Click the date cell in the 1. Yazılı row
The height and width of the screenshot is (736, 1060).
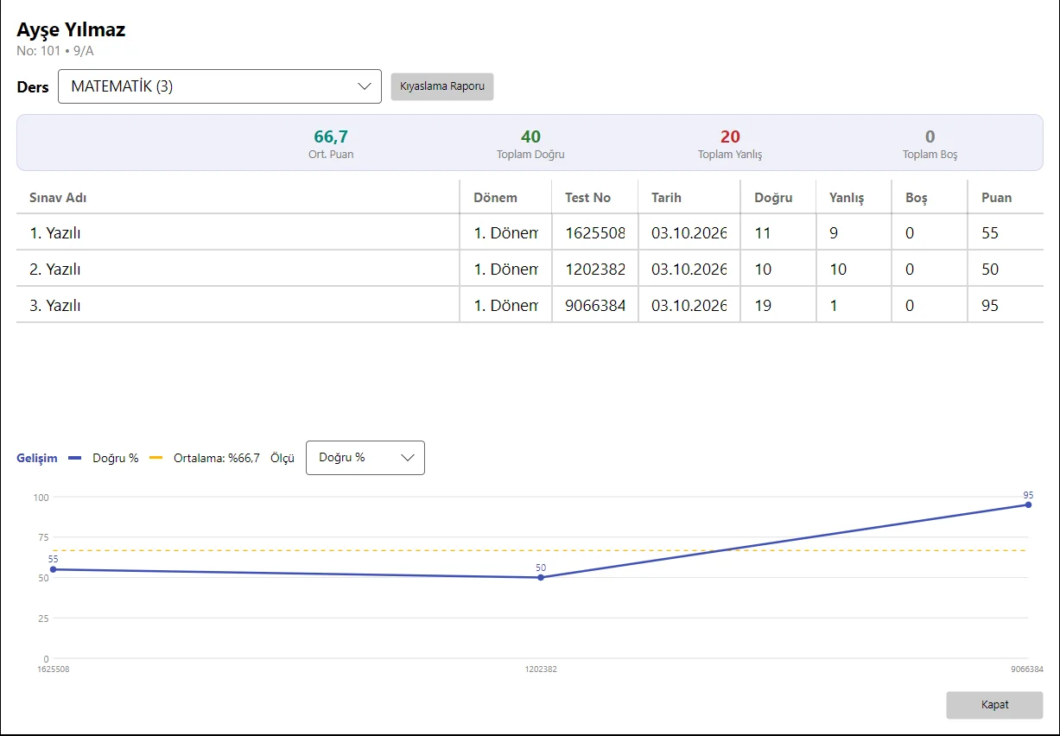point(689,233)
